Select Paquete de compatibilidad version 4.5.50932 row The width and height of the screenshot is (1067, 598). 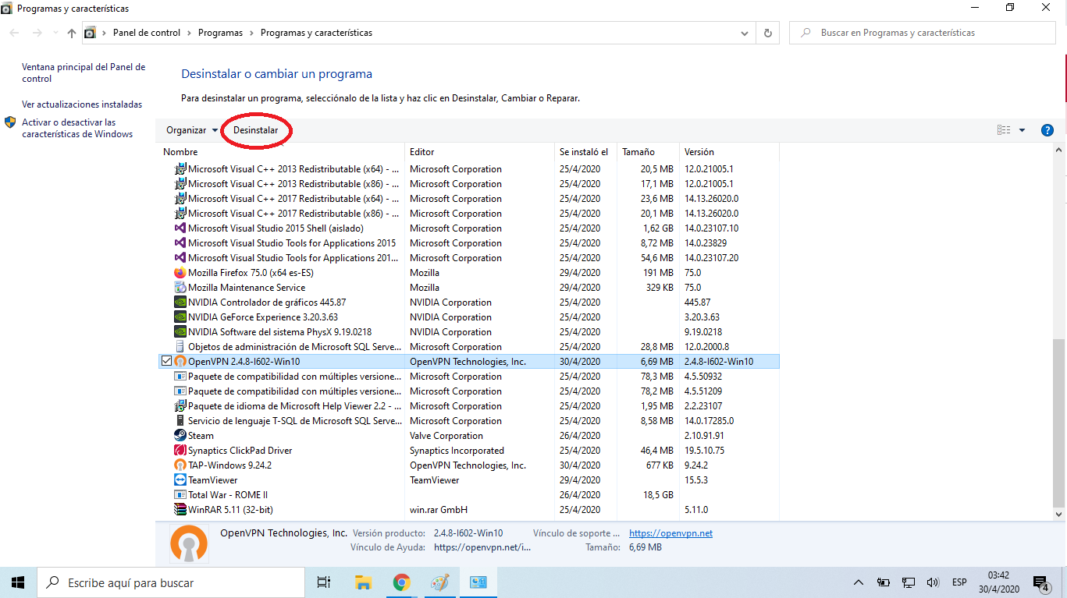click(470, 377)
